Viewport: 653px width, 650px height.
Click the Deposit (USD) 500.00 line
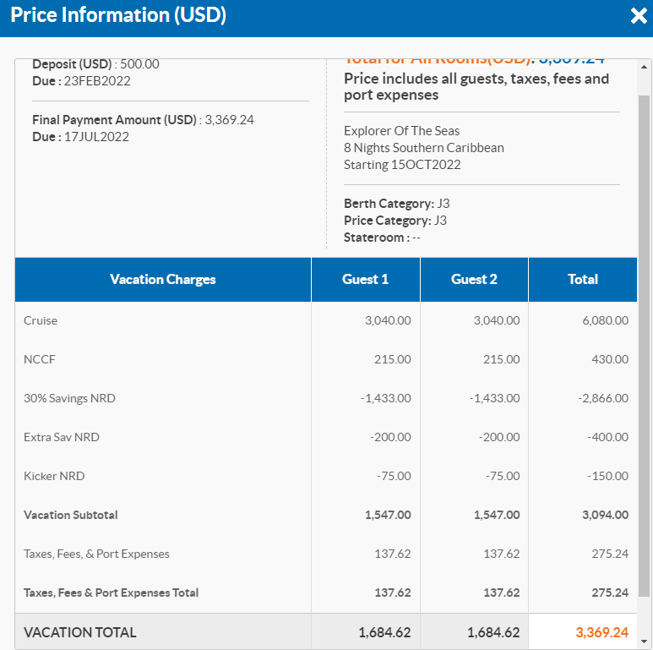(95, 64)
